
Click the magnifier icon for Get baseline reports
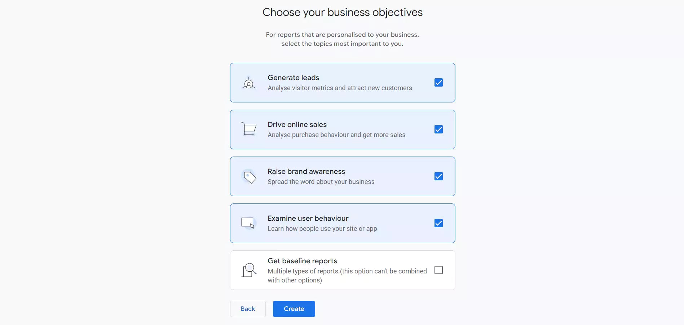[248, 270]
